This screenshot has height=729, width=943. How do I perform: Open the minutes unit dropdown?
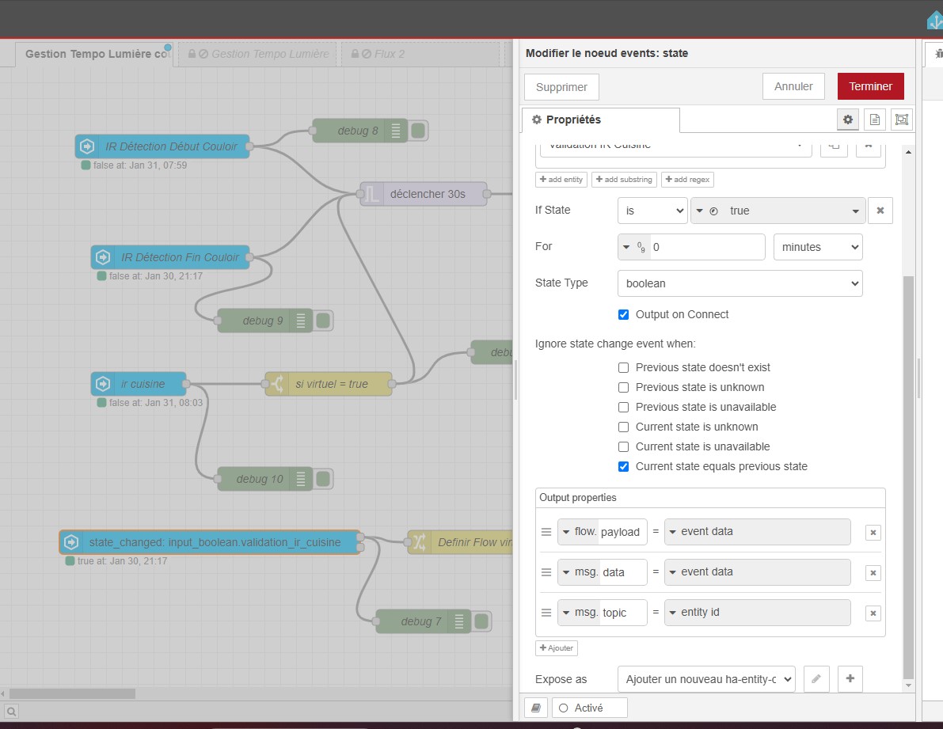tap(818, 247)
